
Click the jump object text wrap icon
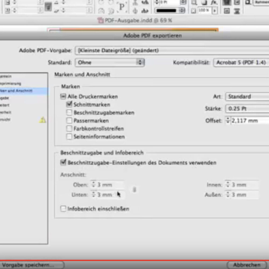point(237,11)
